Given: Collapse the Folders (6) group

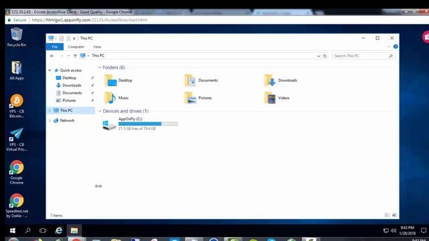Looking at the screenshot, I should click(x=100, y=68).
